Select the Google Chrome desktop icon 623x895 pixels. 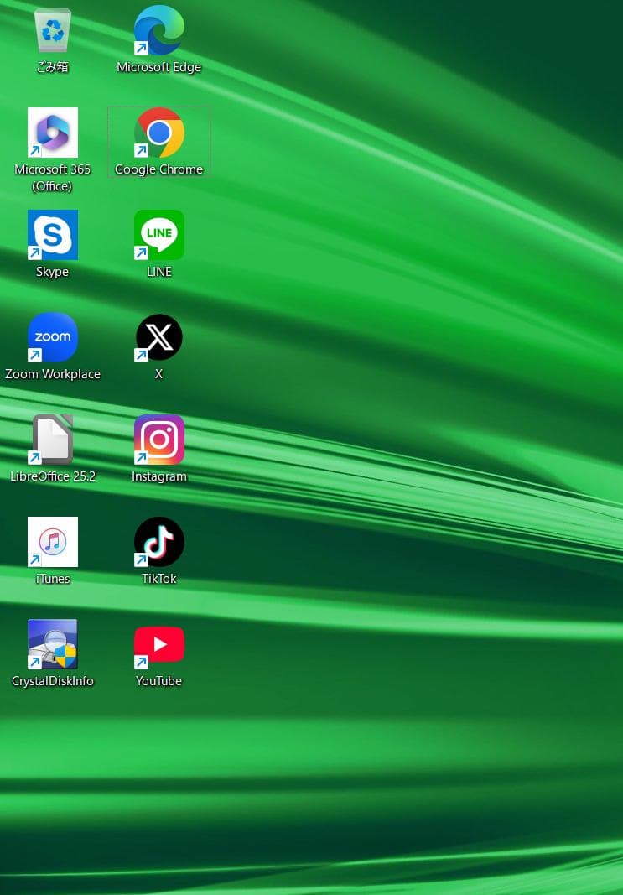point(158,133)
